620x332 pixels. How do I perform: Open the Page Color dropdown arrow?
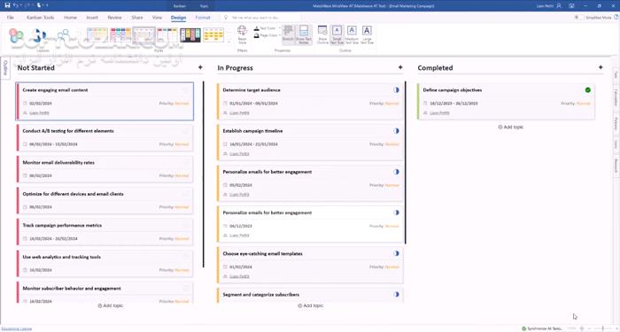[280, 35]
